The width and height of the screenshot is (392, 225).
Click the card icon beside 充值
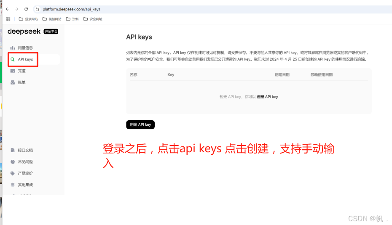(13, 71)
